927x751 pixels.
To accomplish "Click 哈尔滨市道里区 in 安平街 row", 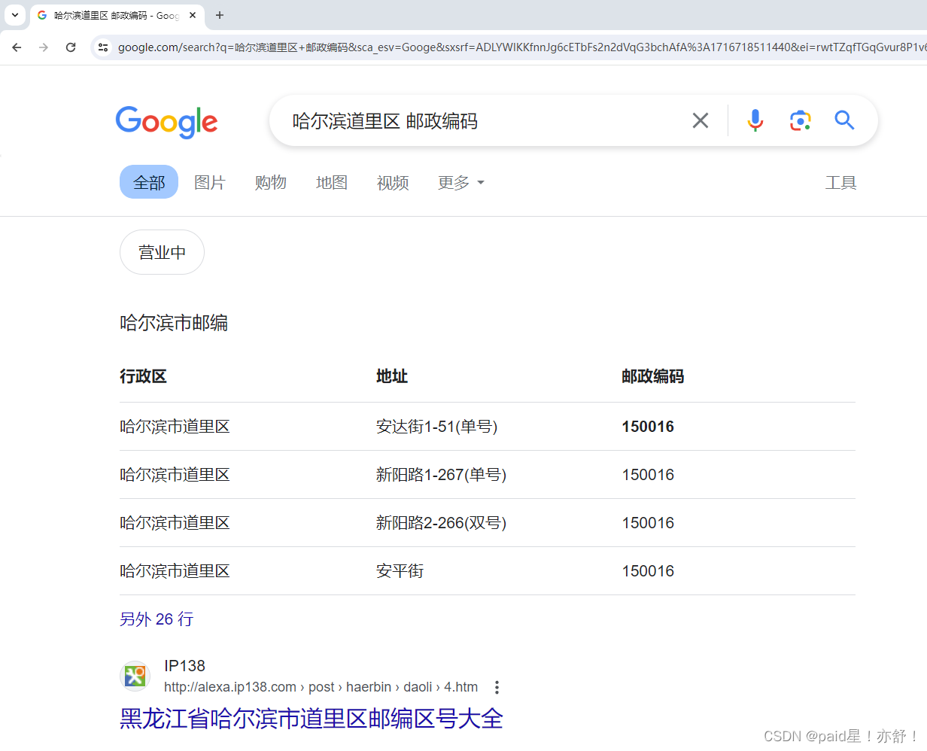I will [175, 571].
